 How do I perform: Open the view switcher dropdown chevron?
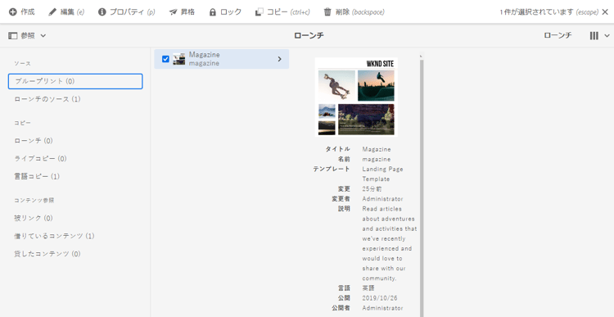[x=607, y=36]
